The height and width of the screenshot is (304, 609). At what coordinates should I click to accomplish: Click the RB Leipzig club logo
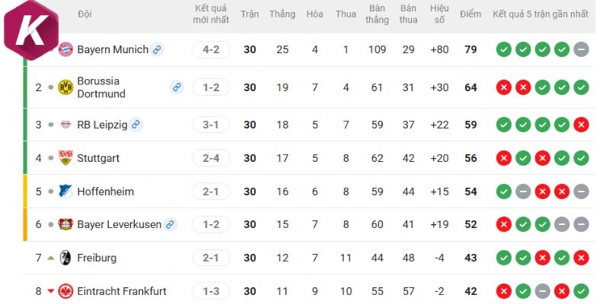pos(65,125)
